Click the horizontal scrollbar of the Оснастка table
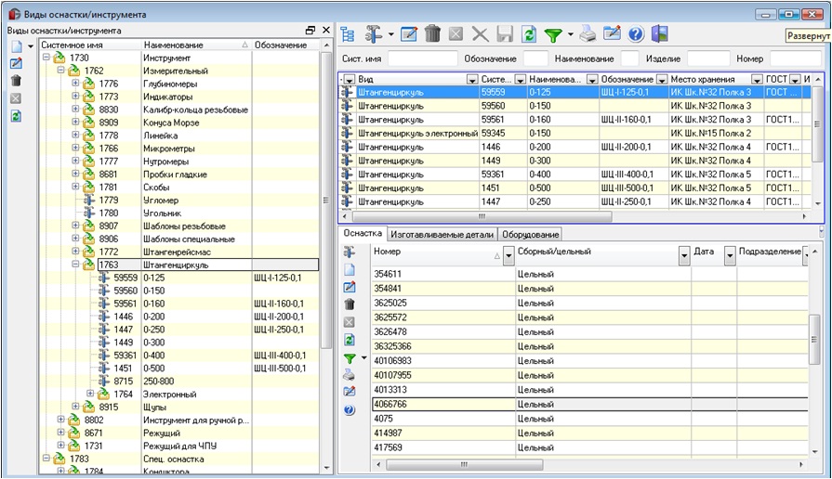This screenshot has width=832, height=479. click(464, 465)
